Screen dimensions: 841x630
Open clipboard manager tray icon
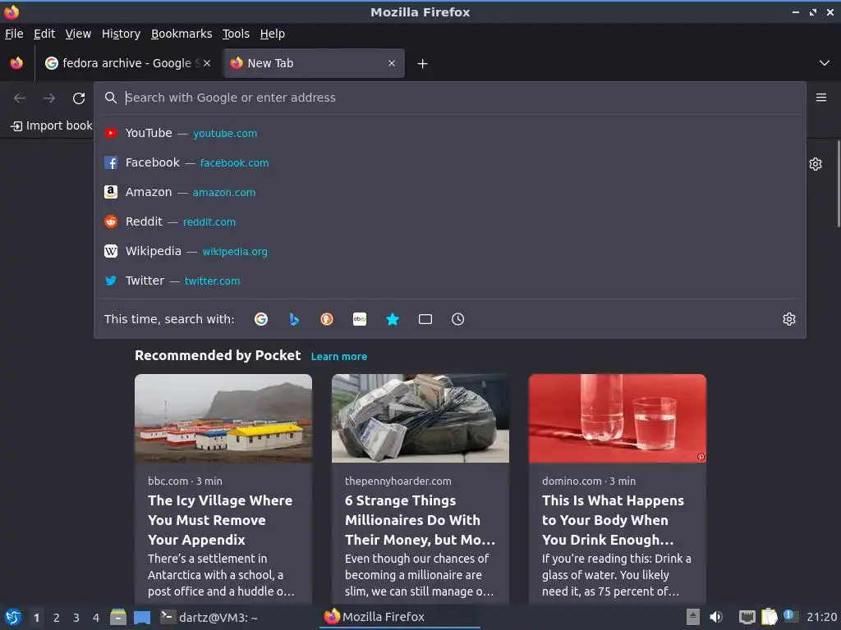(769, 617)
